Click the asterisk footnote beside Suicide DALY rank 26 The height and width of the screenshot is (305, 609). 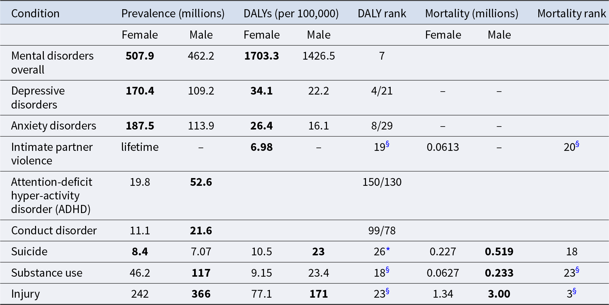tap(388, 249)
